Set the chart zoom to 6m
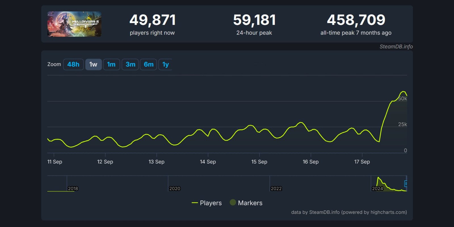The height and width of the screenshot is (227, 454). tap(148, 64)
